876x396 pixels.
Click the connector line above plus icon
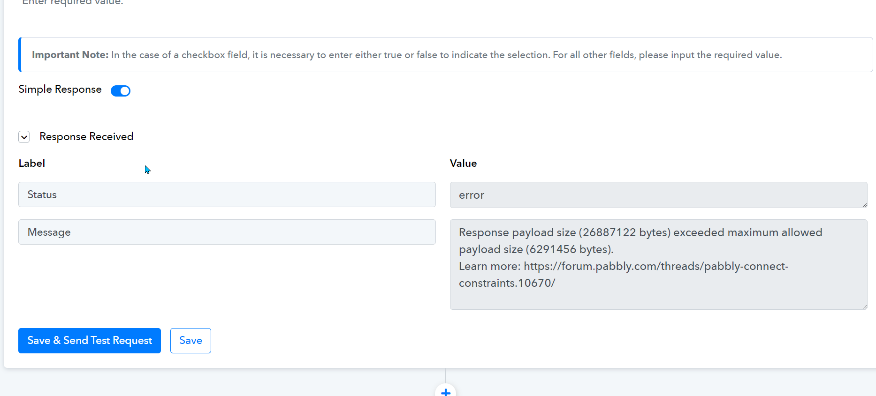[x=446, y=375]
